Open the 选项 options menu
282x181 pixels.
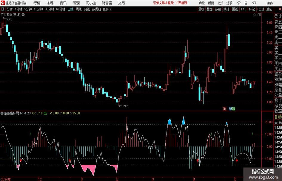point(229,3)
